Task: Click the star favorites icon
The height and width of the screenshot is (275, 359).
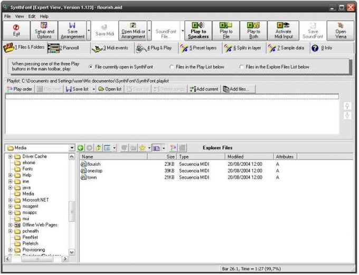Action: click(142, 148)
